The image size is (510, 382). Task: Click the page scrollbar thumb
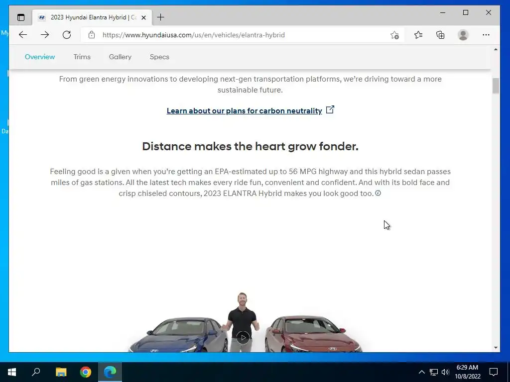click(x=496, y=86)
